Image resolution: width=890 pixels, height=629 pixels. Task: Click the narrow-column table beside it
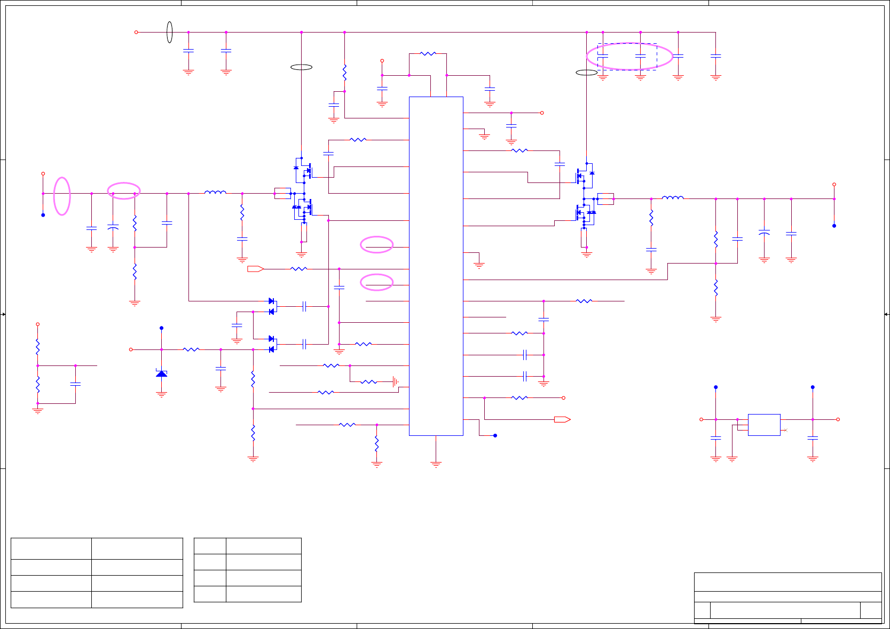click(x=248, y=570)
